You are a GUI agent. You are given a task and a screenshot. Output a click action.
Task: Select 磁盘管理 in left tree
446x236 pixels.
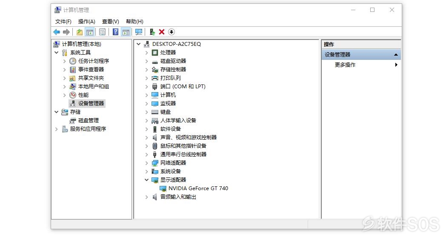coord(89,121)
